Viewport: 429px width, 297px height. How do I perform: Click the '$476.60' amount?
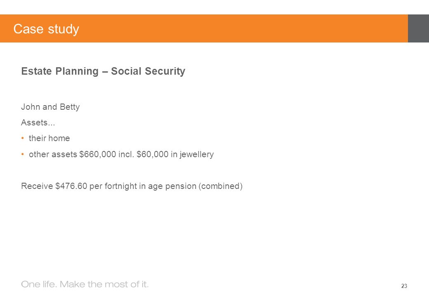tap(71, 186)
